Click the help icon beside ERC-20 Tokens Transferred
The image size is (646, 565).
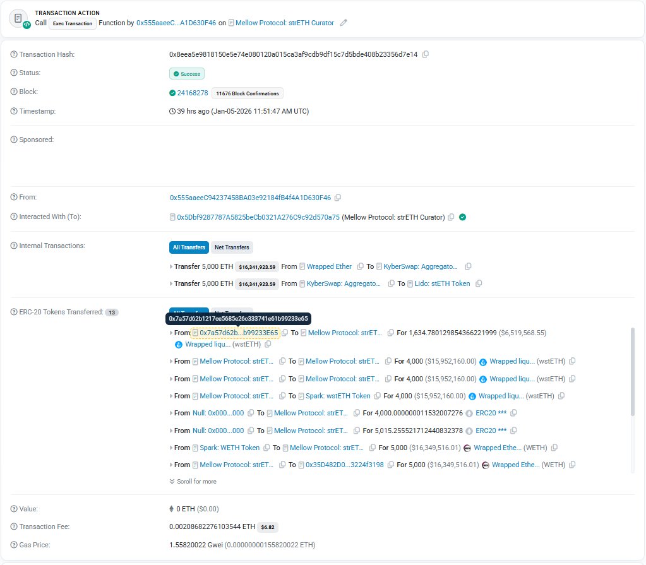14,312
